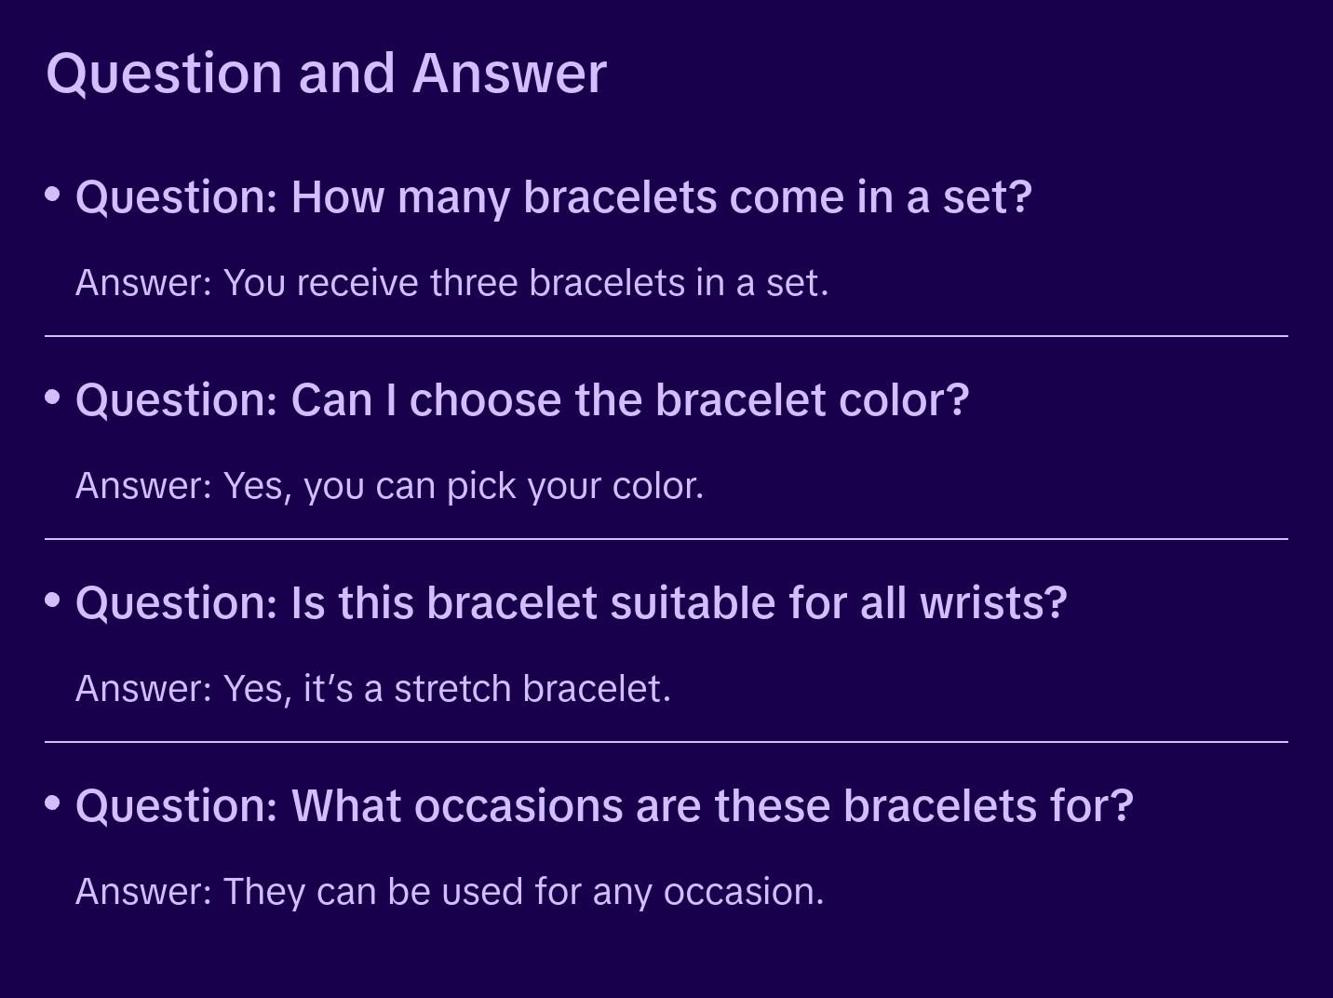The width and height of the screenshot is (1333, 998).
Task: Click the answer "Yes, you can pick your color."
Action: (x=389, y=486)
